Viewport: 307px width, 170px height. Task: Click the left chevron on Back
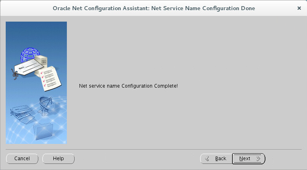point(207,159)
